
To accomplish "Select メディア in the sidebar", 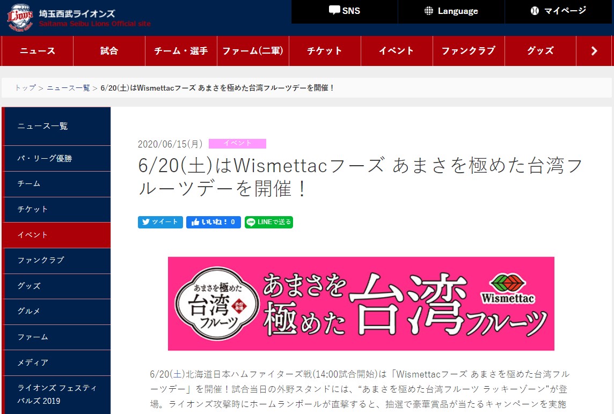I will tap(56, 363).
